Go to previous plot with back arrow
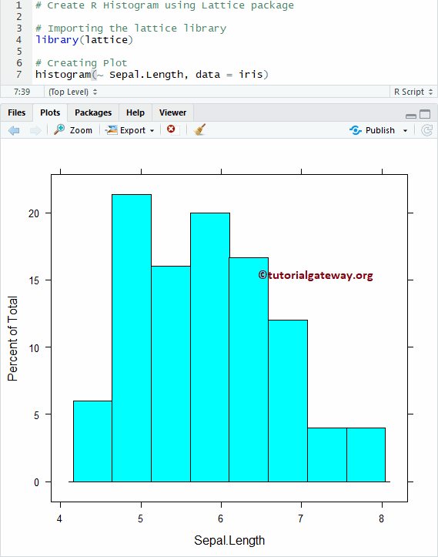This screenshot has height=557, width=438. (14, 130)
